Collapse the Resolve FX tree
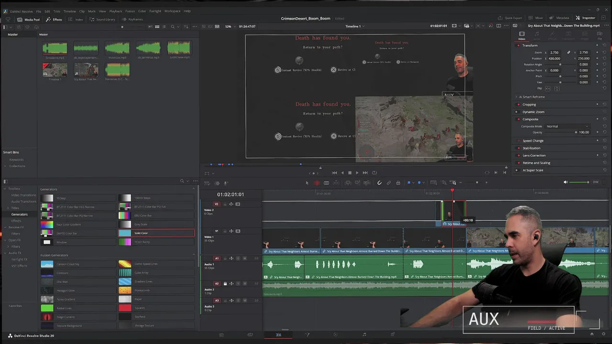 [5, 227]
